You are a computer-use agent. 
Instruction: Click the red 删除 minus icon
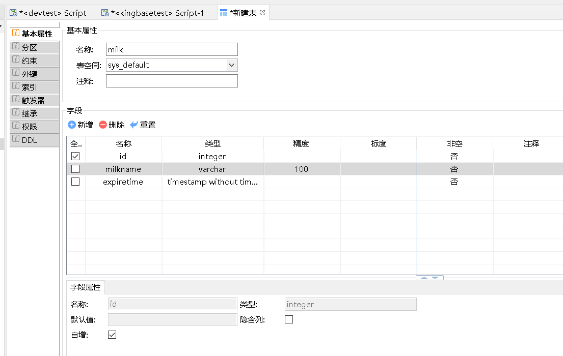pyautogui.click(x=103, y=125)
